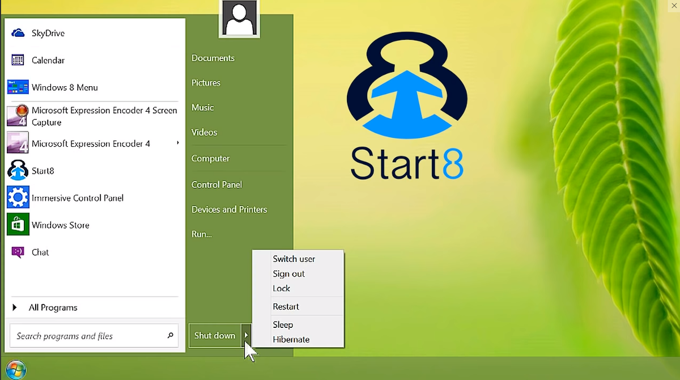Click the Start orb on the taskbar
Screen dimensions: 680x380
pyautogui.click(x=16, y=369)
